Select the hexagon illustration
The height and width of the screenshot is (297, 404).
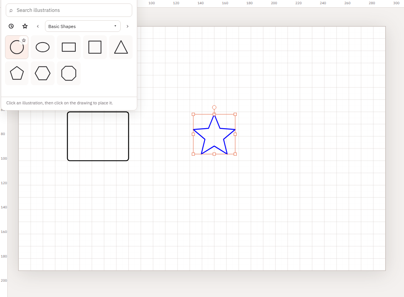[43, 73]
